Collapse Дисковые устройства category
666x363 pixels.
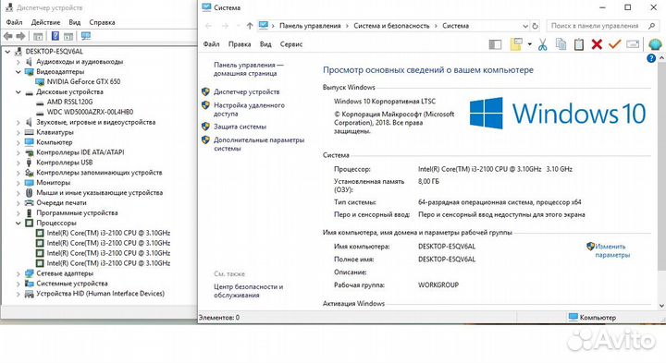(18, 91)
